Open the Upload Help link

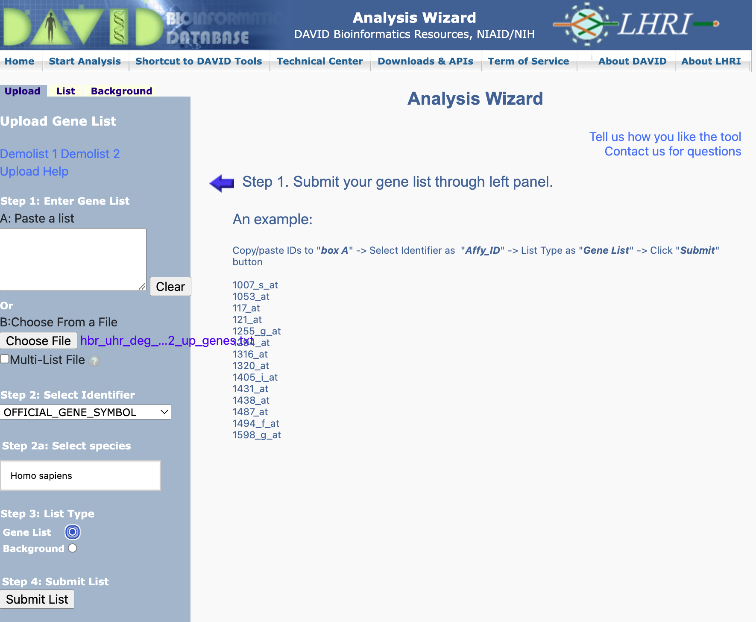point(34,171)
